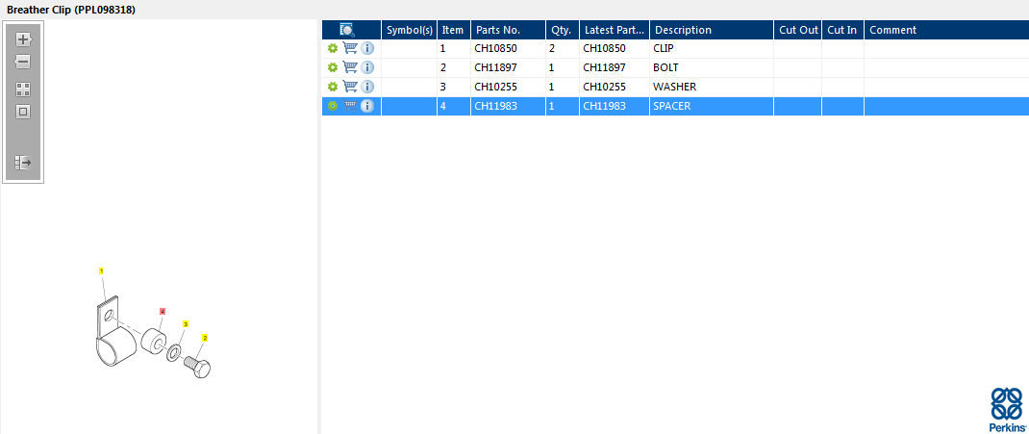This screenshot has height=434, width=1029.
Task: Click the Cut In column header
Action: point(842,30)
